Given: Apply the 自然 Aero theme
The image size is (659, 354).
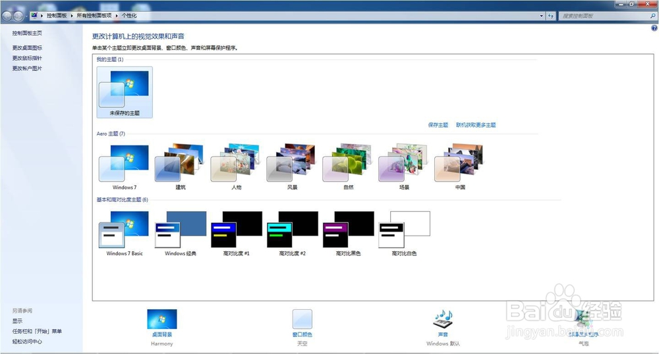Looking at the screenshot, I should pyautogui.click(x=348, y=166).
